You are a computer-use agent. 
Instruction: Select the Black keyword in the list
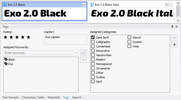click(x=11, y=60)
